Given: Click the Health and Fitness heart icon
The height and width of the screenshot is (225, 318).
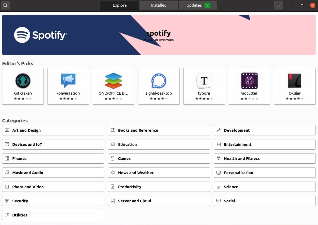Looking at the screenshot, I should tap(219, 158).
